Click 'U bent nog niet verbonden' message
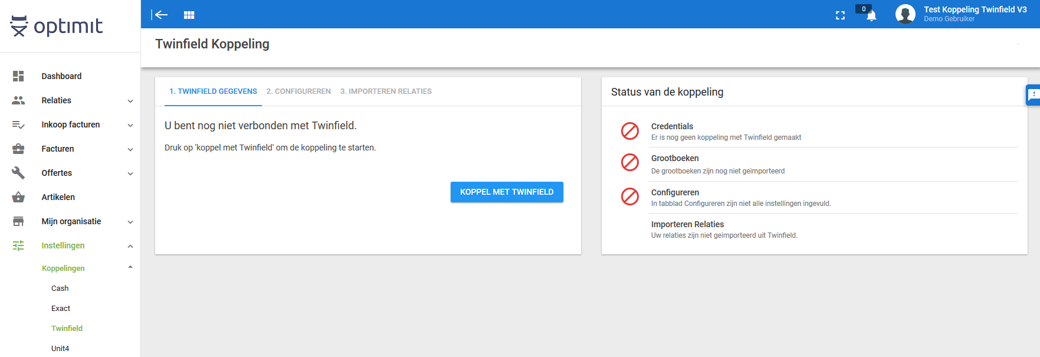This screenshot has height=357, width=1040. click(261, 126)
